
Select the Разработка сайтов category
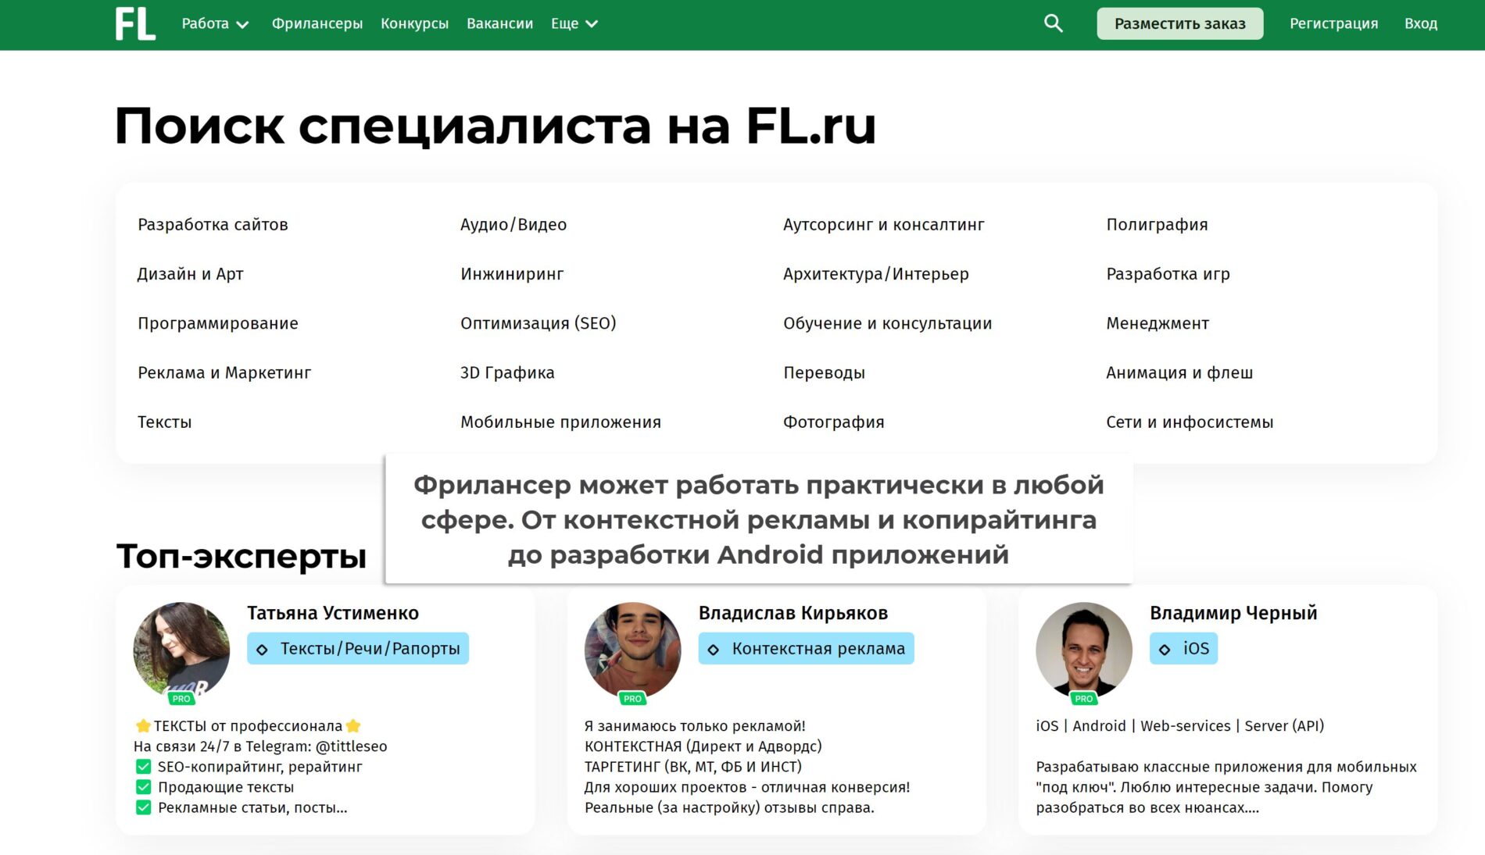[213, 225]
